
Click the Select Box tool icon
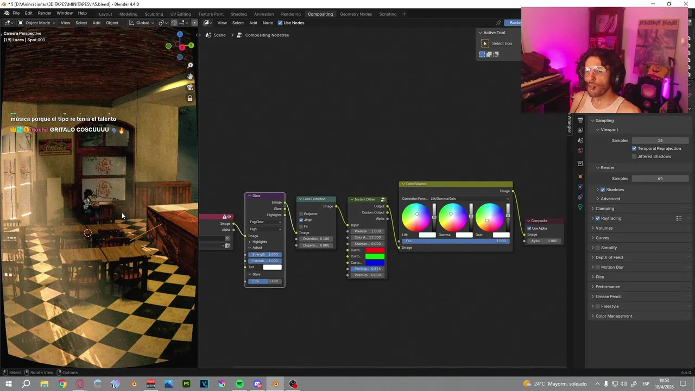pyautogui.click(x=485, y=43)
